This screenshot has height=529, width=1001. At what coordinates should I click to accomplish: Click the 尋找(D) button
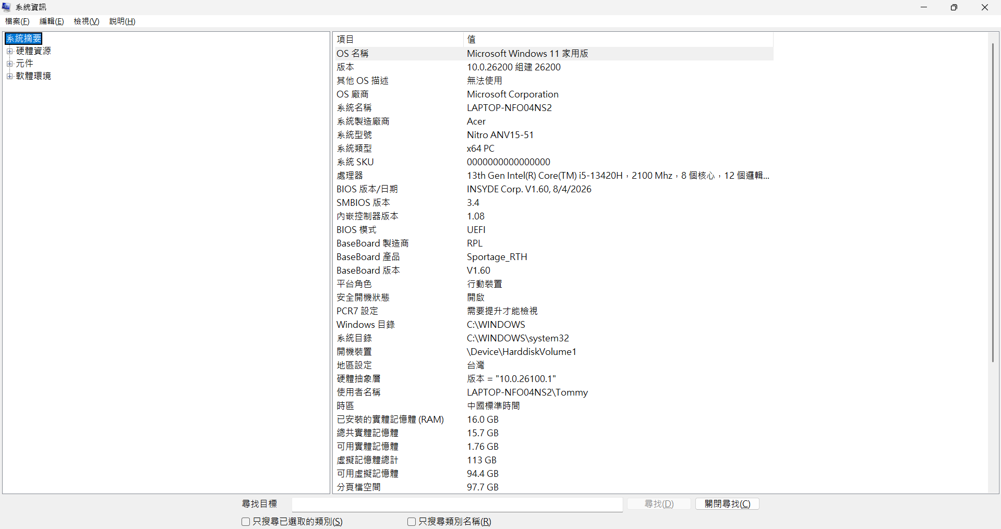659,504
